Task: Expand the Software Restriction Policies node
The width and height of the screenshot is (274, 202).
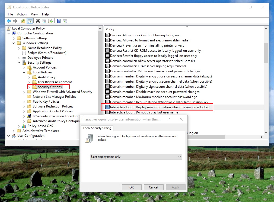Action: click(x=24, y=106)
